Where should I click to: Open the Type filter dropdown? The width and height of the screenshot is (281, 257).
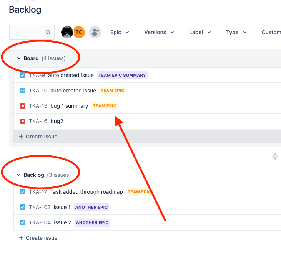click(236, 32)
